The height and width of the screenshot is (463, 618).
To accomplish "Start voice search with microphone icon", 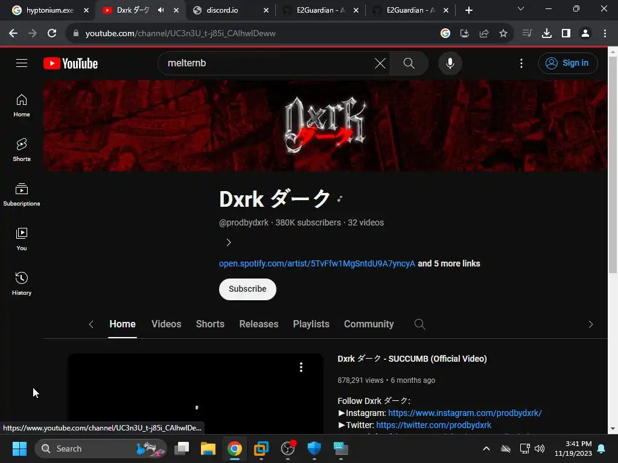I will point(450,63).
